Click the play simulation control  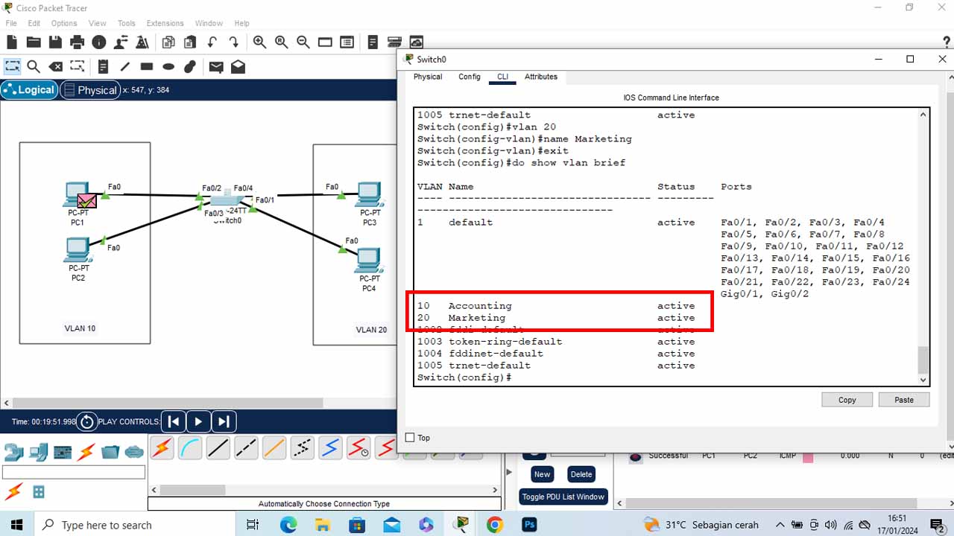198,421
